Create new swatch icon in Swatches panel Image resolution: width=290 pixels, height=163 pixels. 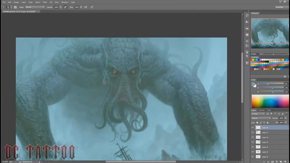click(285, 77)
